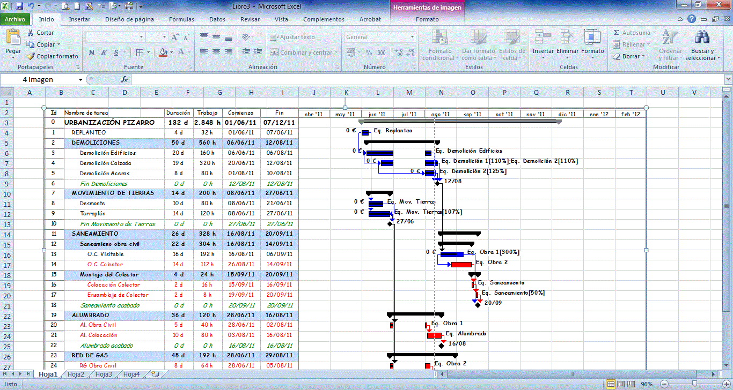Decrease decimal places
Image resolution: width=733 pixels, height=390 pixels.
[411, 52]
